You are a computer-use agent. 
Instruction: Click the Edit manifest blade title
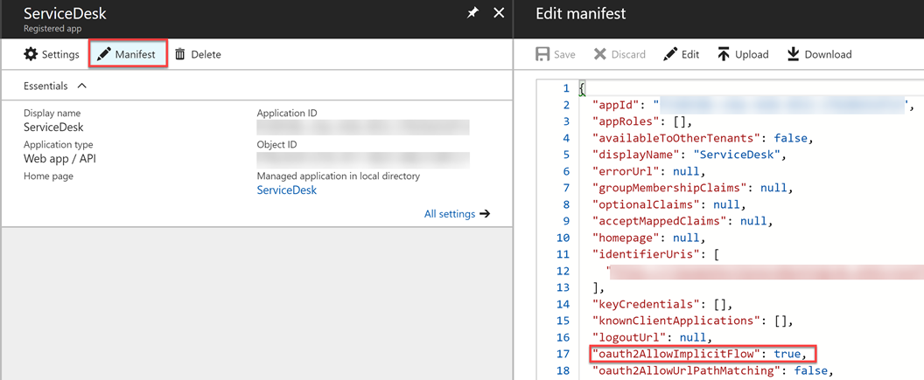click(x=580, y=13)
